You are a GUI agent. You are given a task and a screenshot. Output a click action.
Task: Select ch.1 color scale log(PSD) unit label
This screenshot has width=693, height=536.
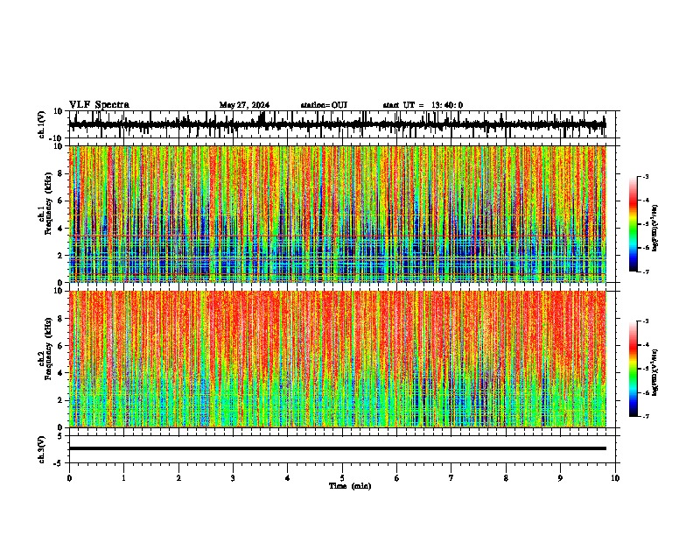655,229
